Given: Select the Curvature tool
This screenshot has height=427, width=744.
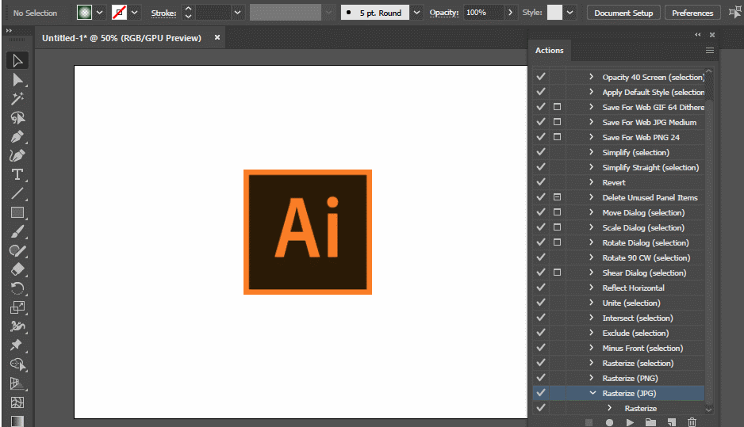Looking at the screenshot, I should pos(17,155).
